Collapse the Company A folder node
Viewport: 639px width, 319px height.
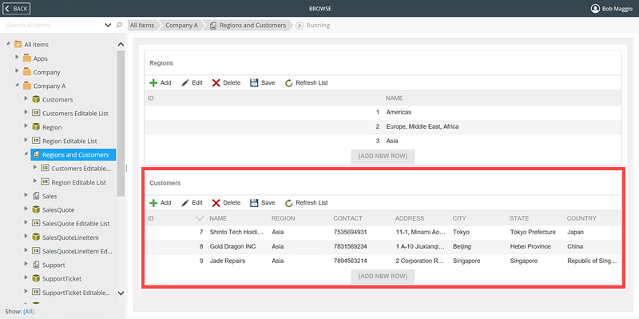coord(17,86)
